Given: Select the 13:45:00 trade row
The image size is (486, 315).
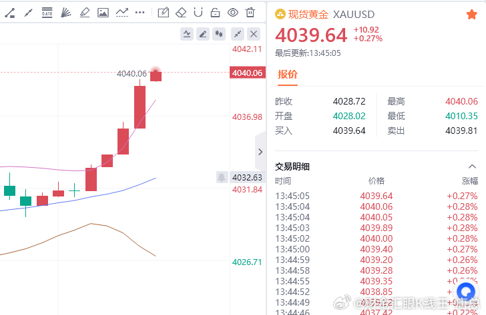Looking at the screenshot, I should pos(377,249).
